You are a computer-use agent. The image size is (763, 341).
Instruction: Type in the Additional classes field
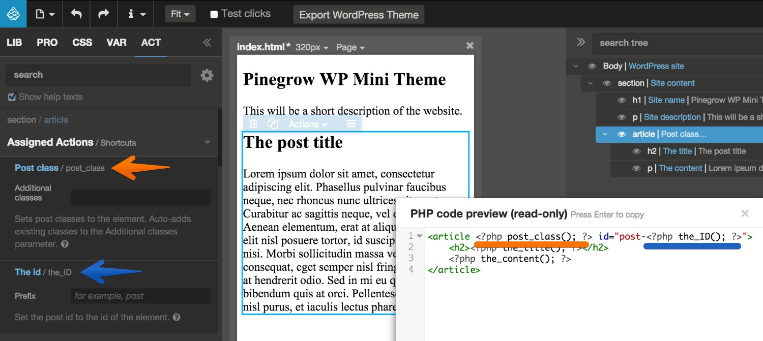click(x=140, y=198)
